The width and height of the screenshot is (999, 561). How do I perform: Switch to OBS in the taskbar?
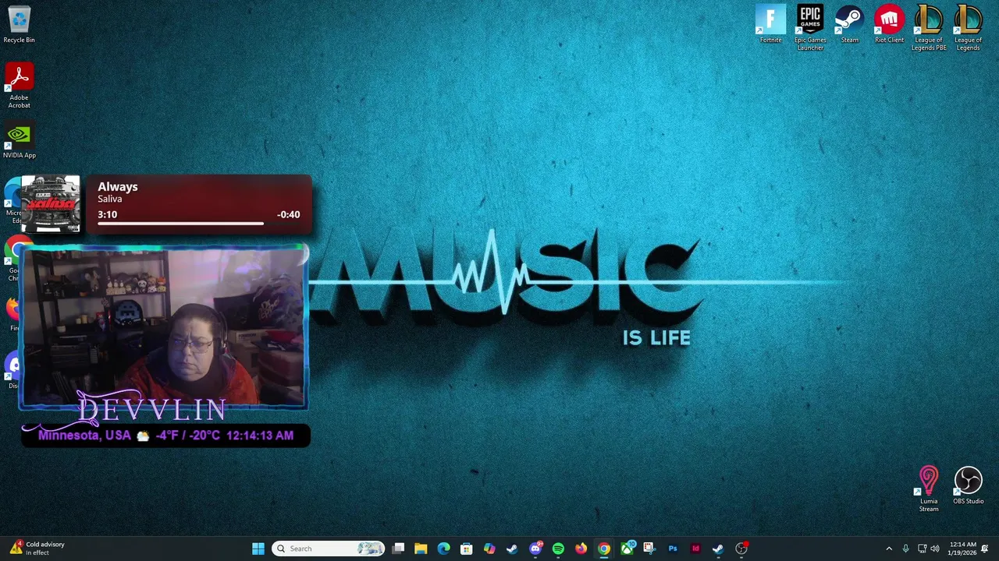click(x=741, y=549)
